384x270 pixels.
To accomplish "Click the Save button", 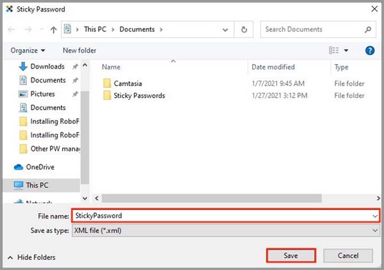I will (291, 255).
